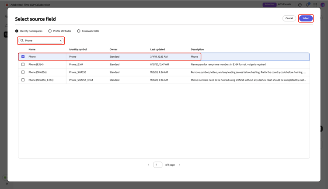328x189 pixels.
Task: Click the 3/4/19, 12:33 AM date cell
Action: click(159, 57)
